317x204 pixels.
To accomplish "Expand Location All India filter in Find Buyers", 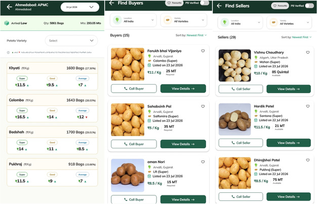I will tap(133, 20).
